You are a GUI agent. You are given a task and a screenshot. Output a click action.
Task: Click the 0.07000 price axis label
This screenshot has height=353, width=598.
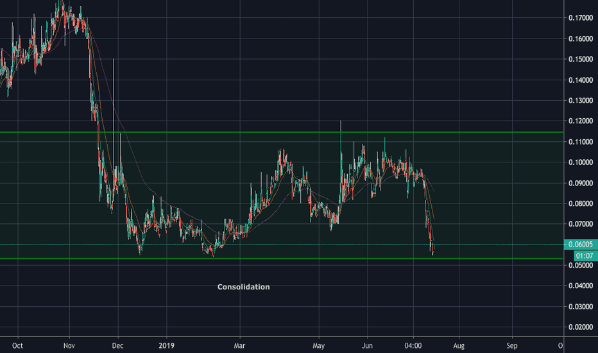coord(581,224)
